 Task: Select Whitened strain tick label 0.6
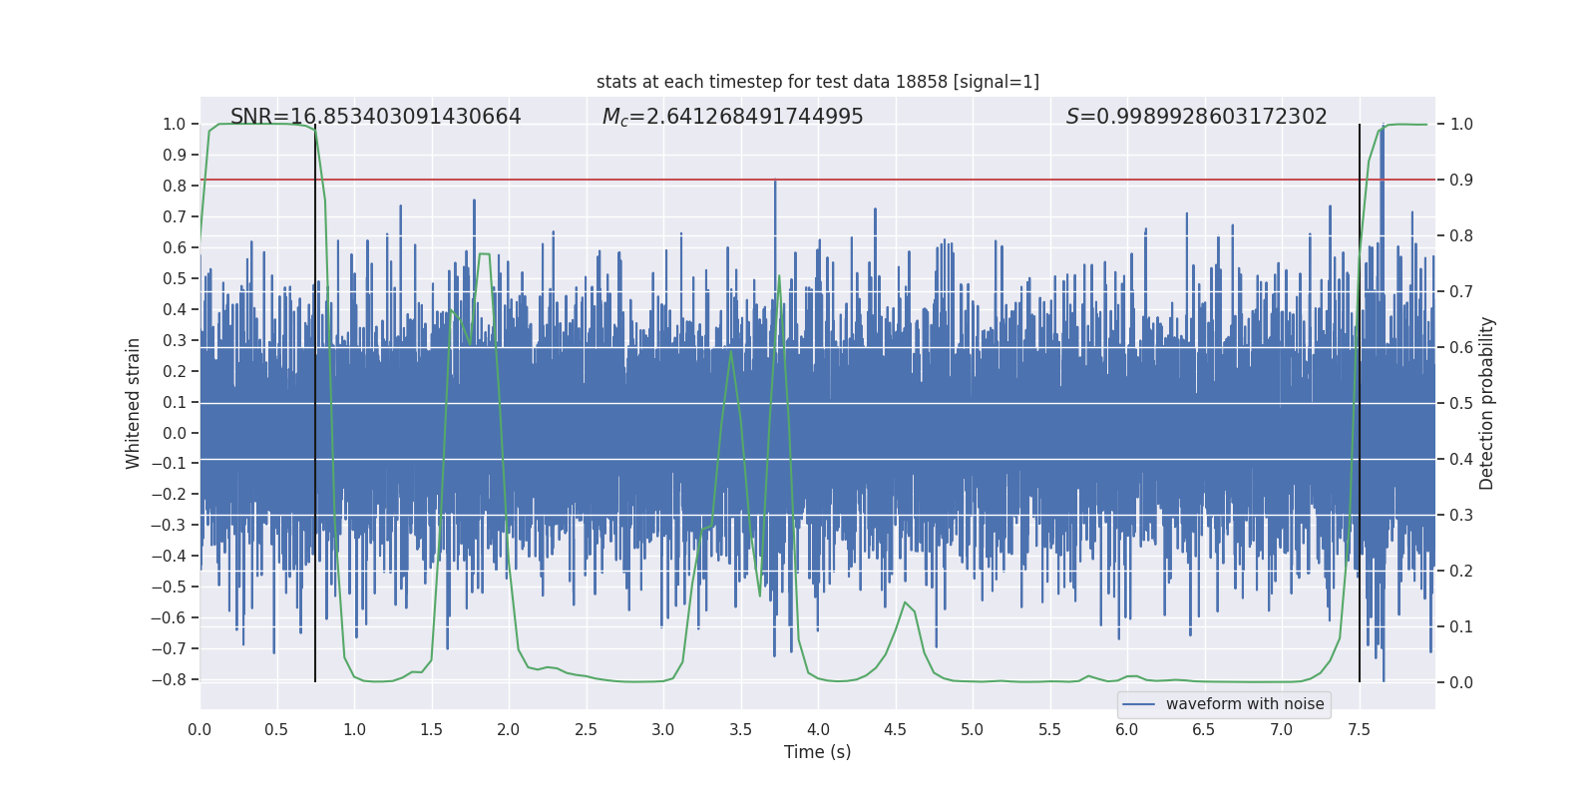click(x=175, y=248)
